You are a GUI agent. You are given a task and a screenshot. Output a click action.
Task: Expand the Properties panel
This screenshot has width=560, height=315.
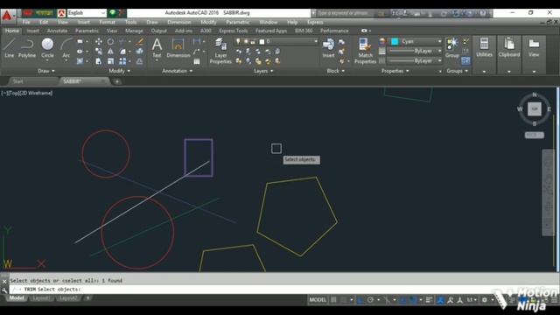coord(395,71)
